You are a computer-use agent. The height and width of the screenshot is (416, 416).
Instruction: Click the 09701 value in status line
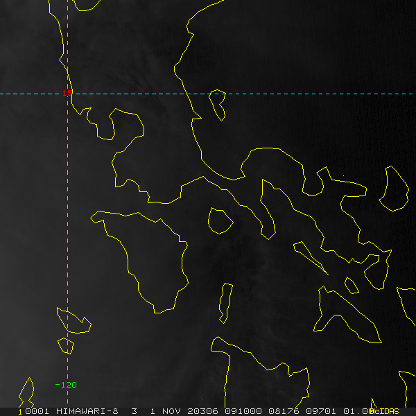tap(321, 411)
